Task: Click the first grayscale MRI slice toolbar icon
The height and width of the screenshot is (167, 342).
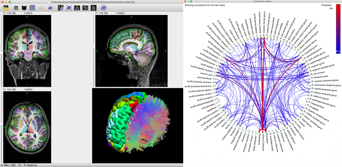Action: (x=77, y=7)
